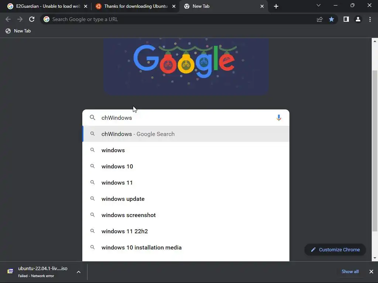The width and height of the screenshot is (378, 283).
Task: Minimize the Chrome window
Action: (336, 5)
